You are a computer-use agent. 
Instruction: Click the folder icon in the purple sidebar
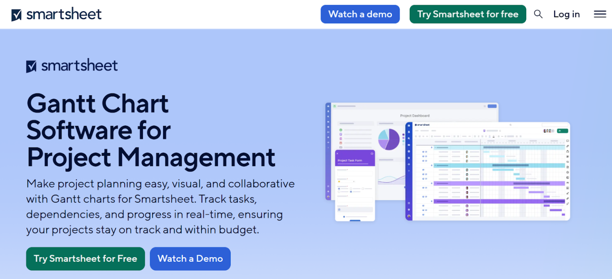point(409,145)
